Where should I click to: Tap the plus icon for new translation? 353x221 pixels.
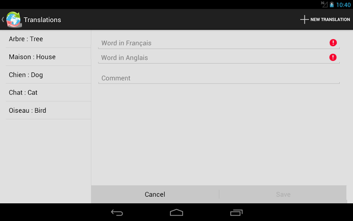[x=304, y=19]
